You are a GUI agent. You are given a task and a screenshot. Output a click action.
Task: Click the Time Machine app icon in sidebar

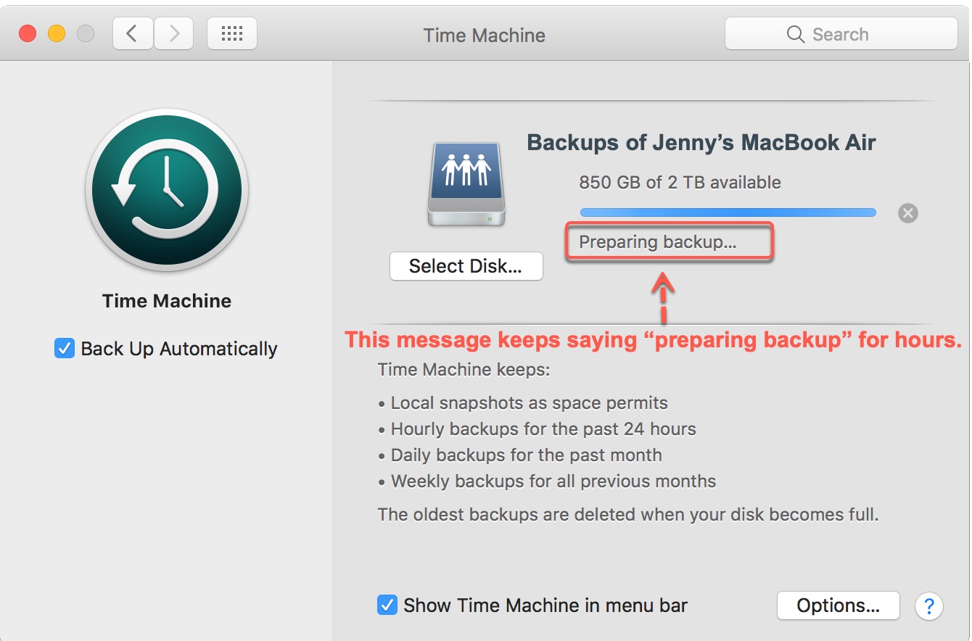[166, 191]
